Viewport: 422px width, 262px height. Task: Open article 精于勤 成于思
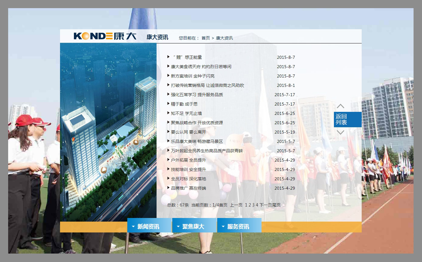point(184,104)
